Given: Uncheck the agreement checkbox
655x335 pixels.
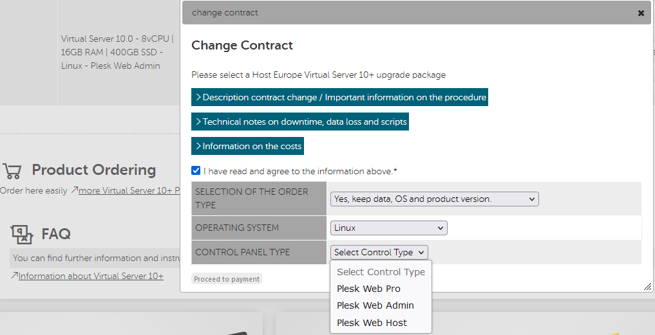Looking at the screenshot, I should tap(196, 170).
